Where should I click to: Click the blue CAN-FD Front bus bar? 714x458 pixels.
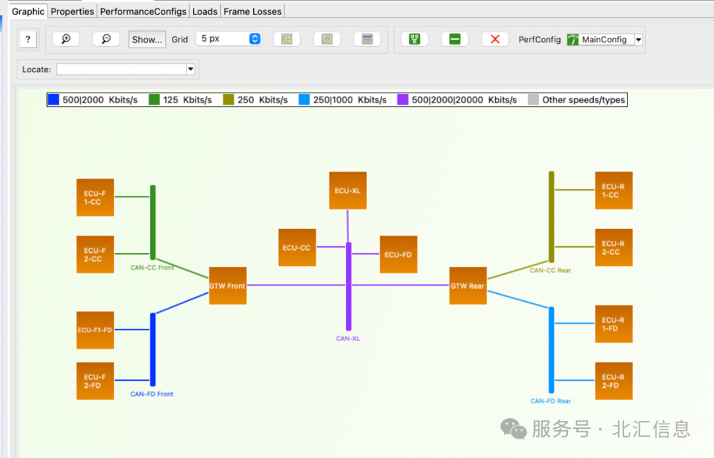click(x=153, y=349)
